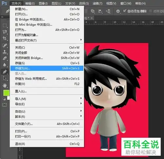This screenshot has width=164, height=159.
Task: Click the path alignment icon
Action: click(x=100, y=11)
